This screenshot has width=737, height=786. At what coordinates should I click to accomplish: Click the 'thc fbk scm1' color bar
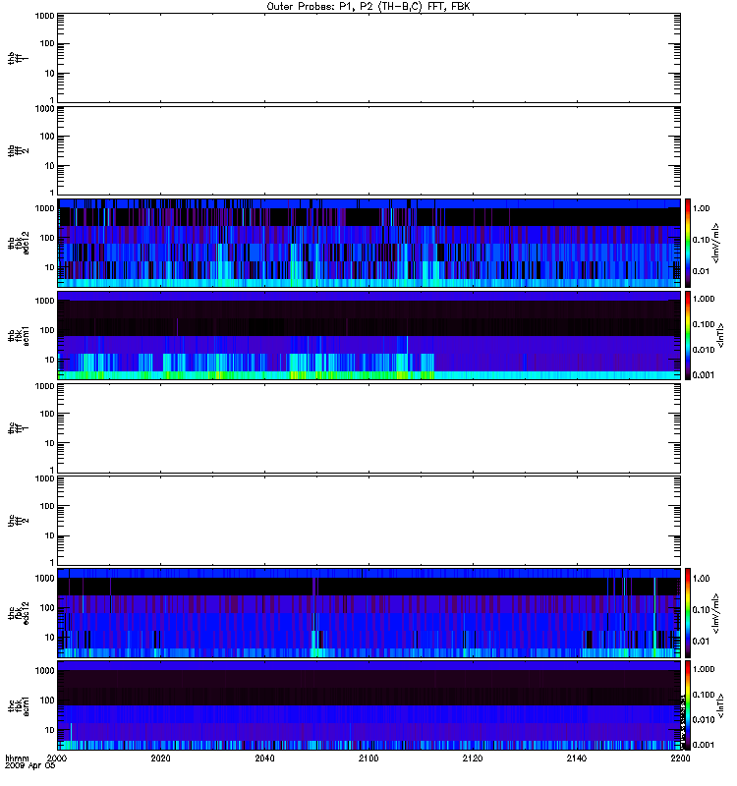(x=688, y=705)
